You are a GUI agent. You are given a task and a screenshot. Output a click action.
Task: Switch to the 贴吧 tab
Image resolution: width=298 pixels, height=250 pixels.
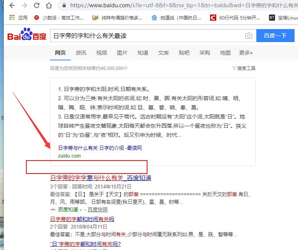[184, 53]
